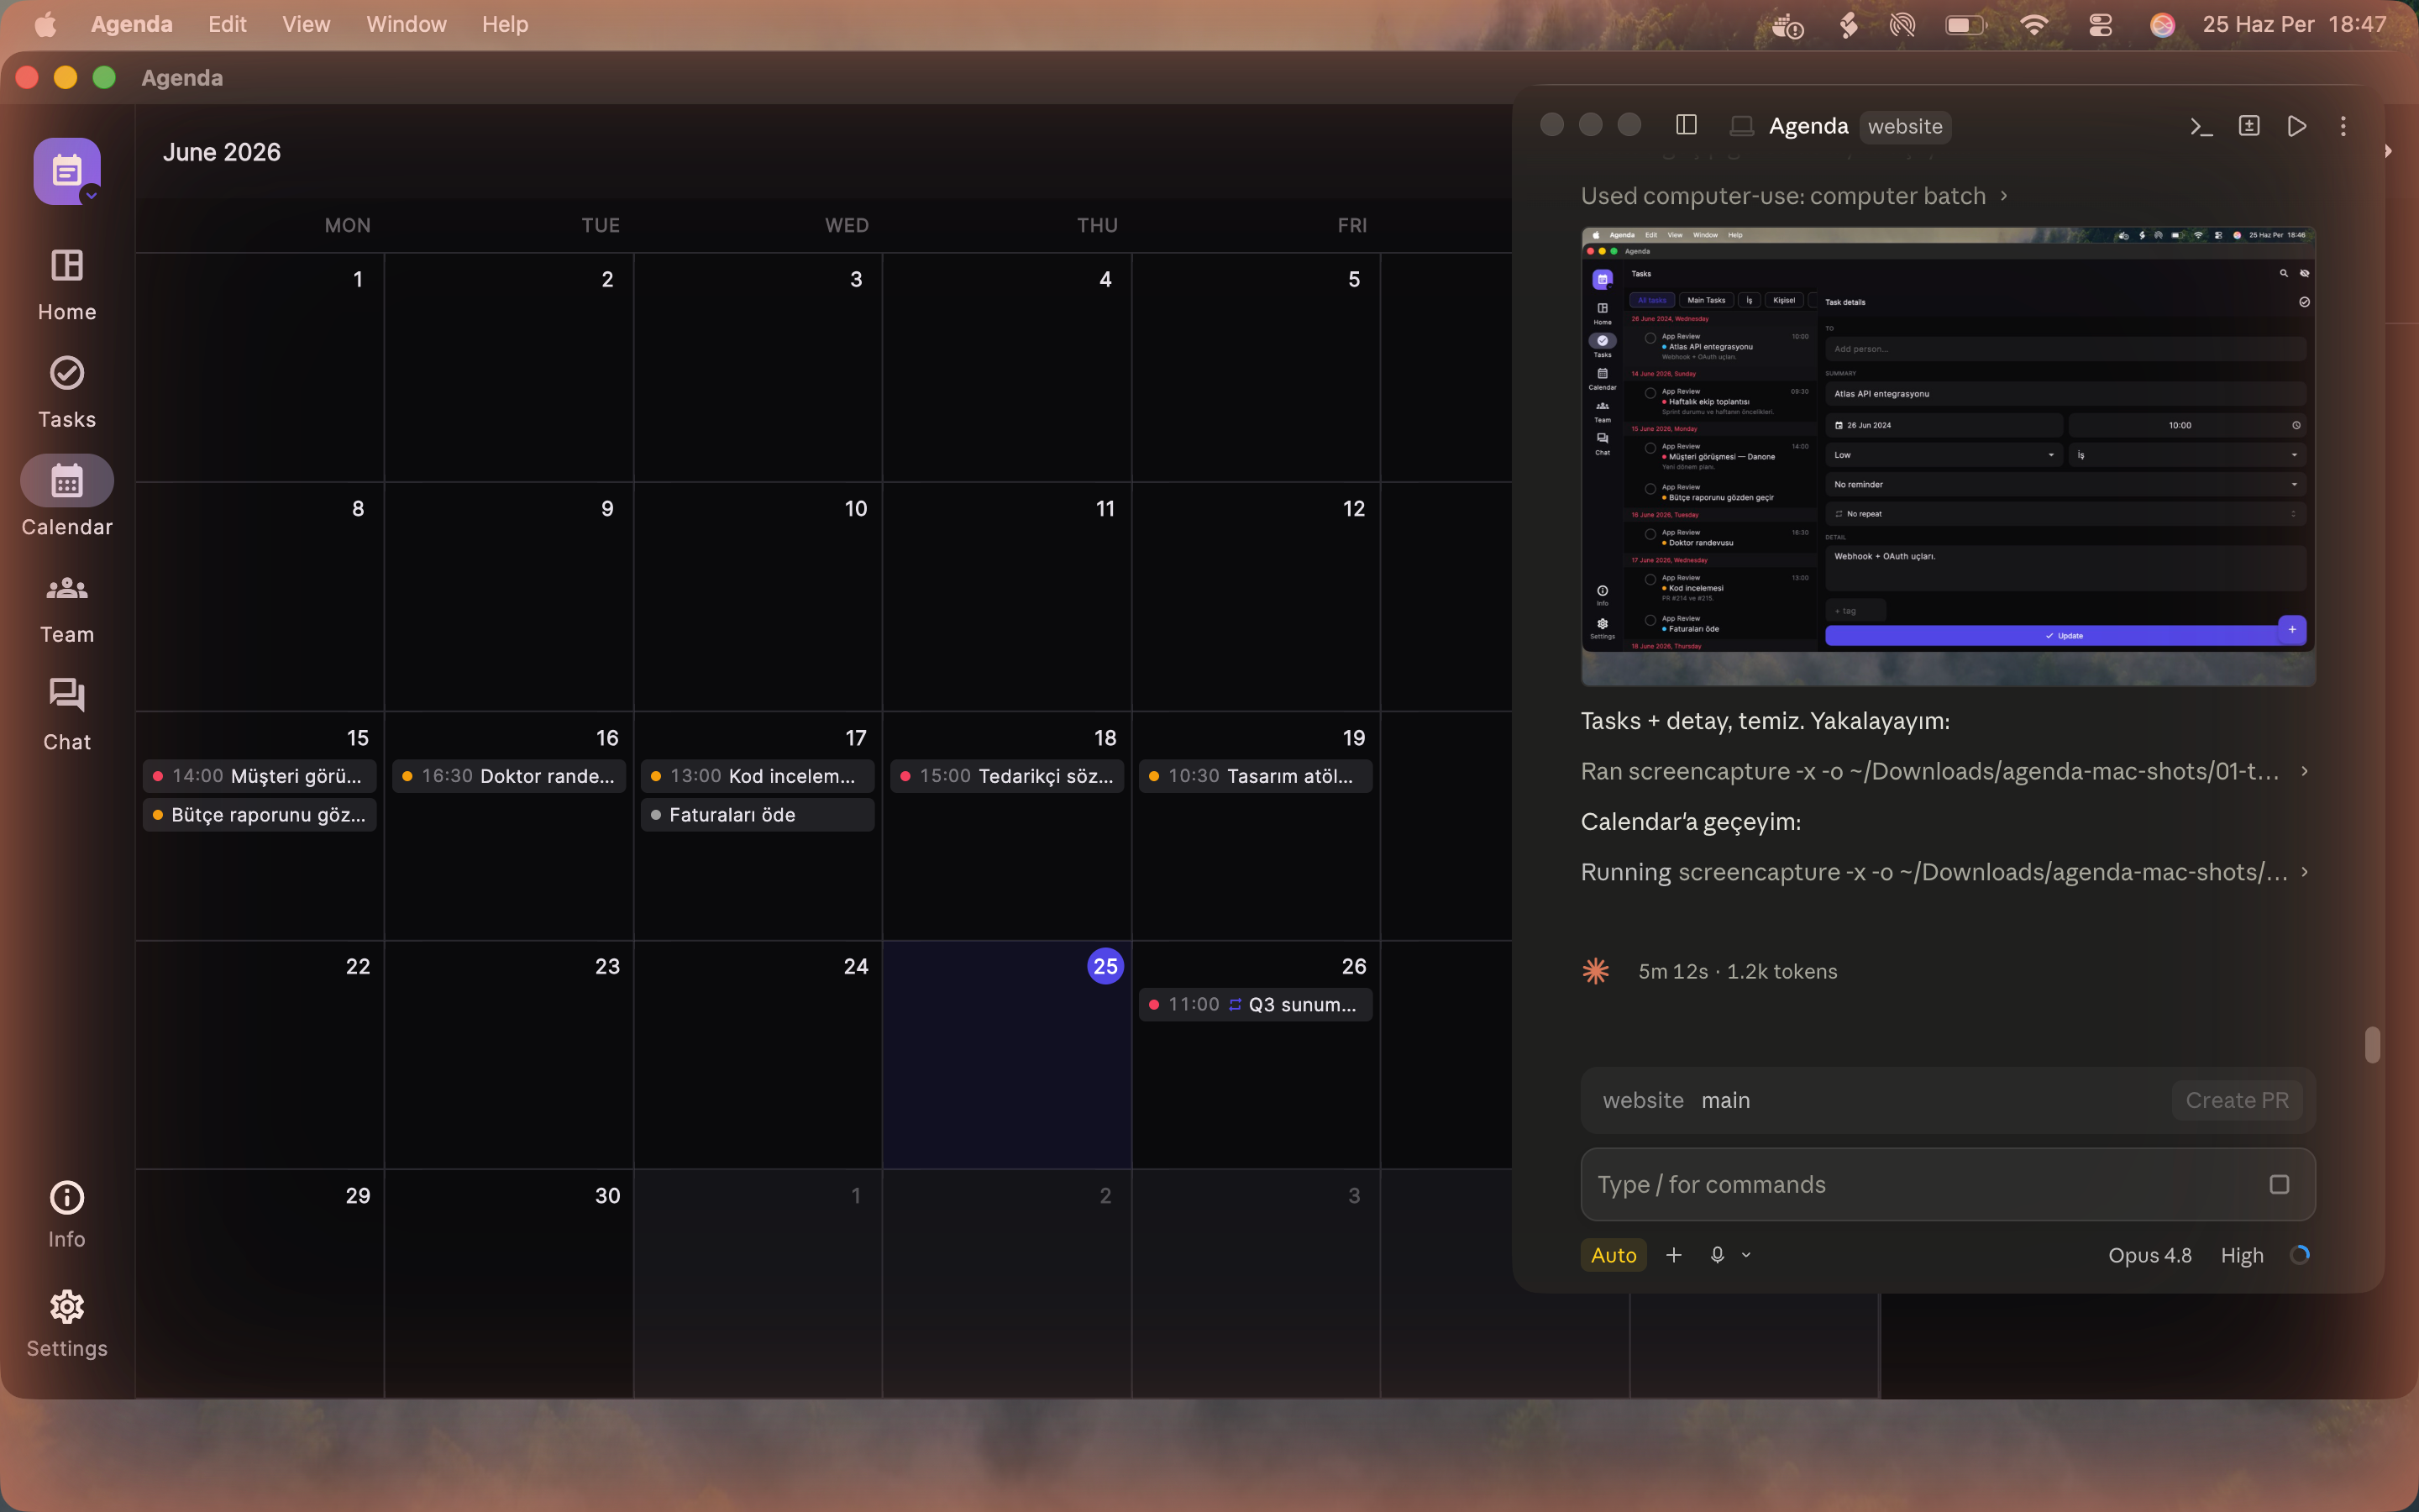Open the Faturaları öde event
The width and height of the screenshot is (2419, 1512).
pyautogui.click(x=758, y=815)
